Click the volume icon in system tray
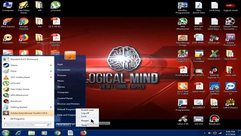This screenshot has height=136, width=241. pyautogui.click(x=209, y=133)
